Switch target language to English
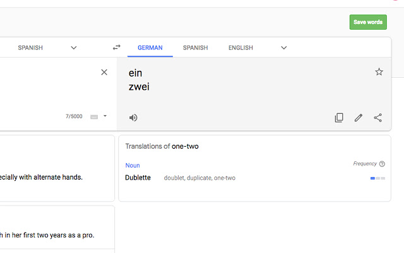This screenshot has width=404, height=253. point(241,47)
